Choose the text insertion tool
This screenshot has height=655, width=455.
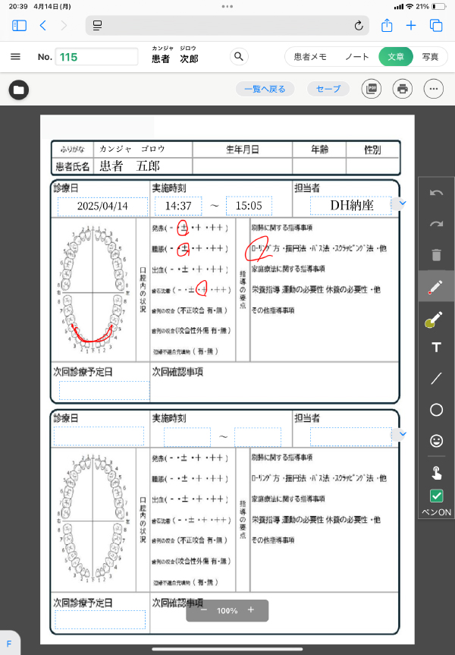(x=436, y=348)
